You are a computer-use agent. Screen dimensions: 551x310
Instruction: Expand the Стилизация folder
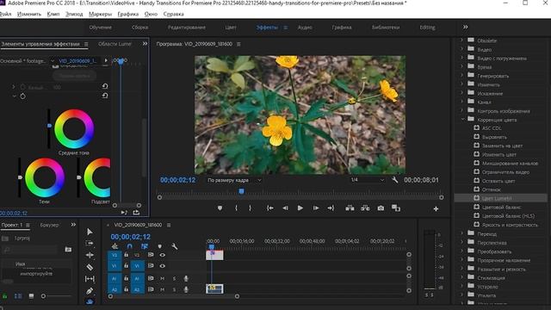click(x=462, y=277)
